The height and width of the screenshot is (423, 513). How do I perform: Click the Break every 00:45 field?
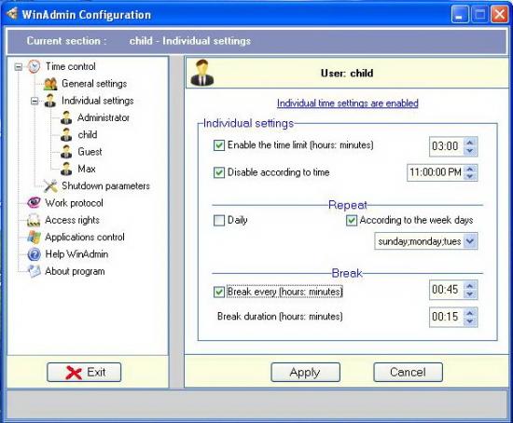pos(446,290)
